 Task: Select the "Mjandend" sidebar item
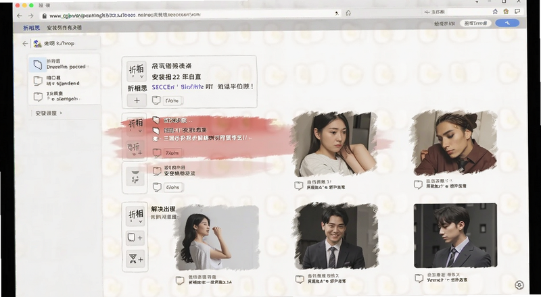click(64, 80)
